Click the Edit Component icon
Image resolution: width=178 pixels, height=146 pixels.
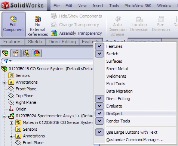click(x=13, y=19)
